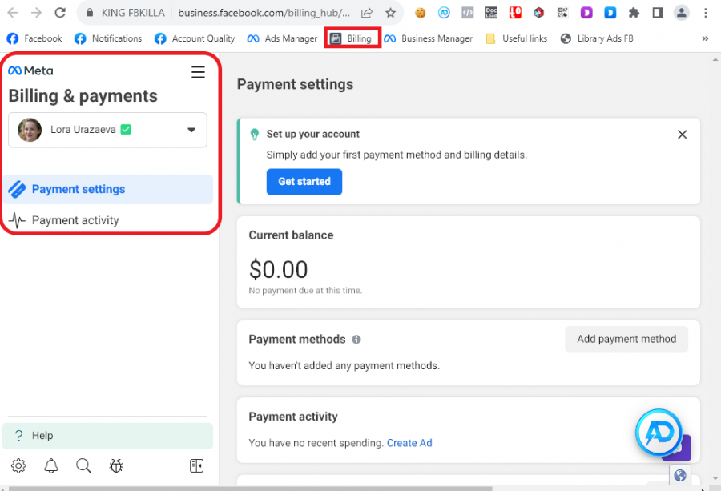
Task: Collapse sidebar with panel toggle icon
Action: pos(197,465)
